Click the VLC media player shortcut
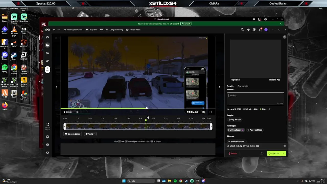 point(14,31)
